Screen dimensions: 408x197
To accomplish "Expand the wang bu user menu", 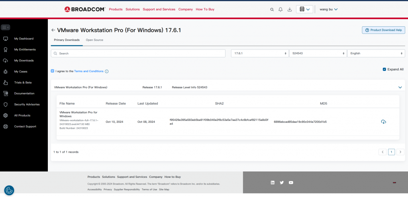I will point(328,10).
